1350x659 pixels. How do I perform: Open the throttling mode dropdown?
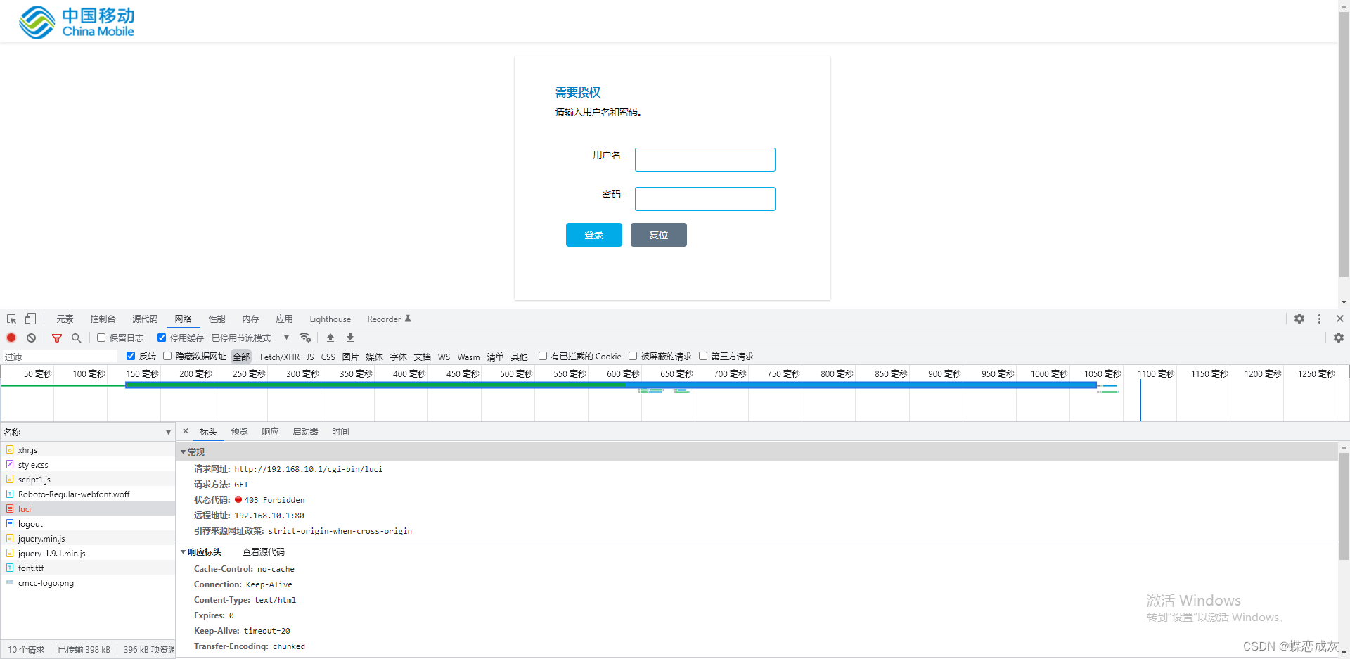coord(250,338)
